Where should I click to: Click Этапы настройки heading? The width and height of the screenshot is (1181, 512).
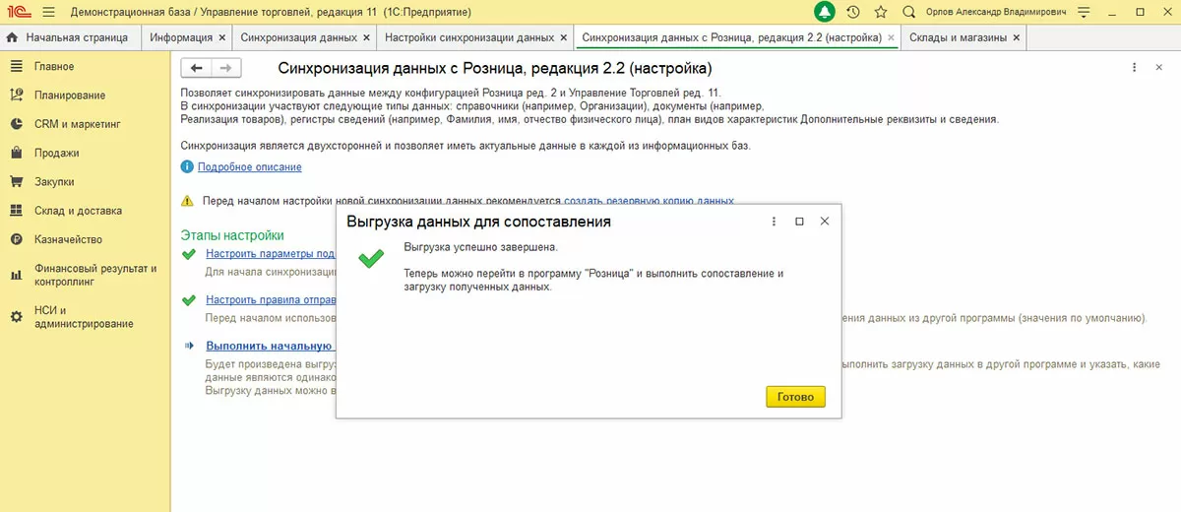[x=232, y=235]
